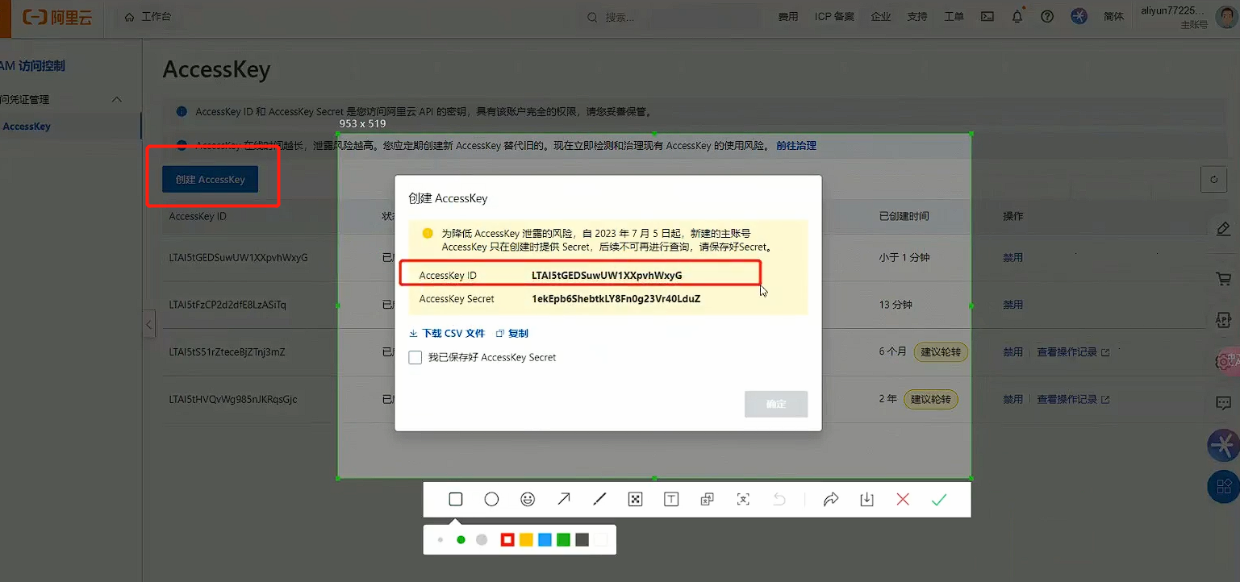Confirm screenshot with green checkmark
The width and height of the screenshot is (1240, 582).
tap(939, 500)
